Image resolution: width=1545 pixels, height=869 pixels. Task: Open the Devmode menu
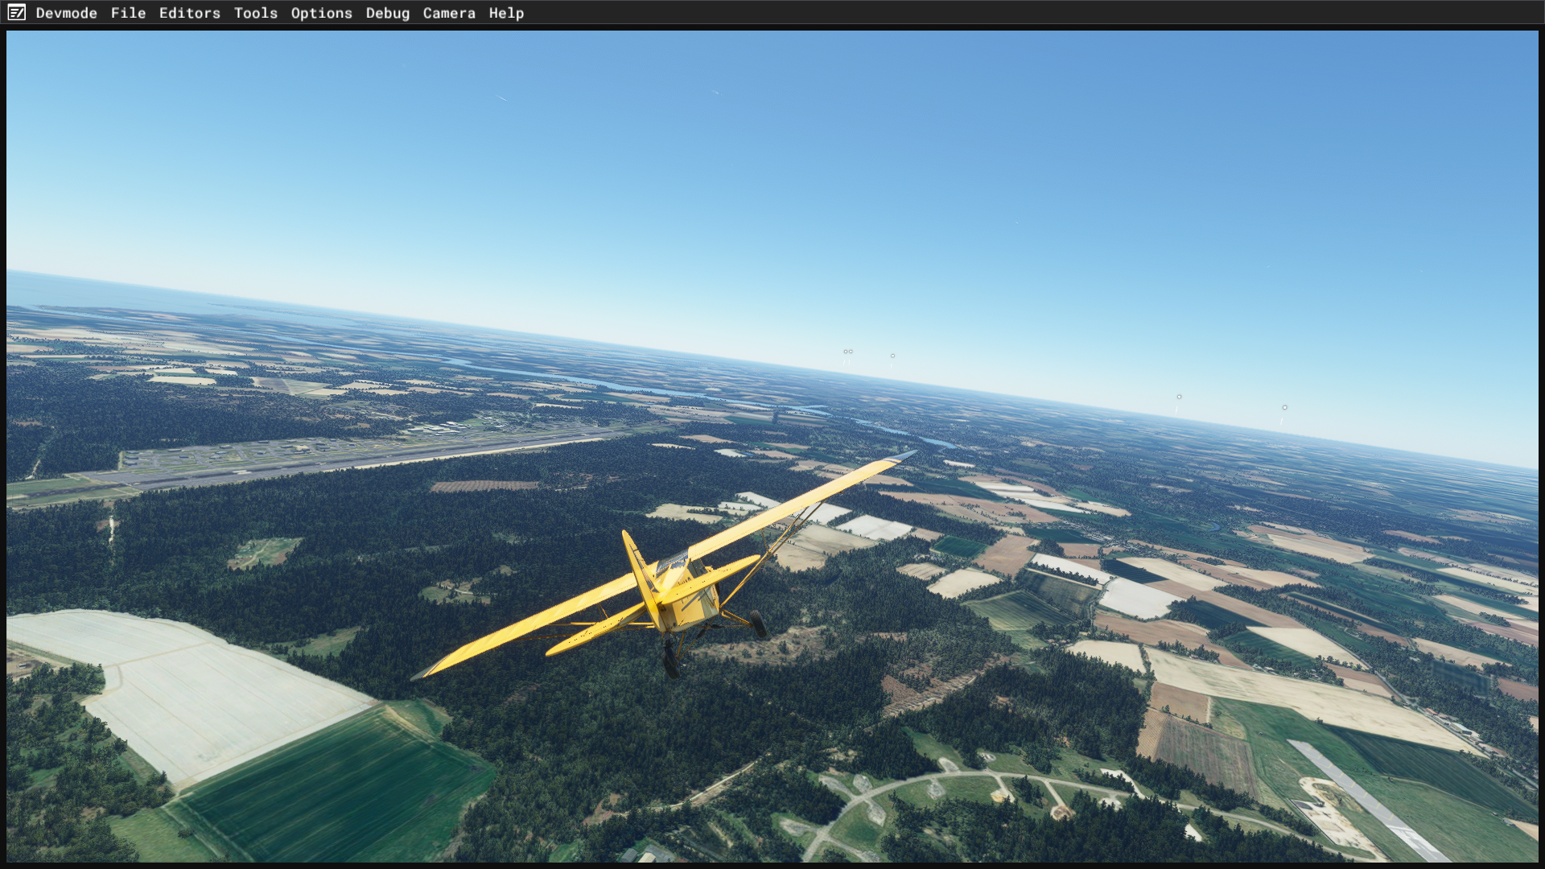tap(66, 13)
